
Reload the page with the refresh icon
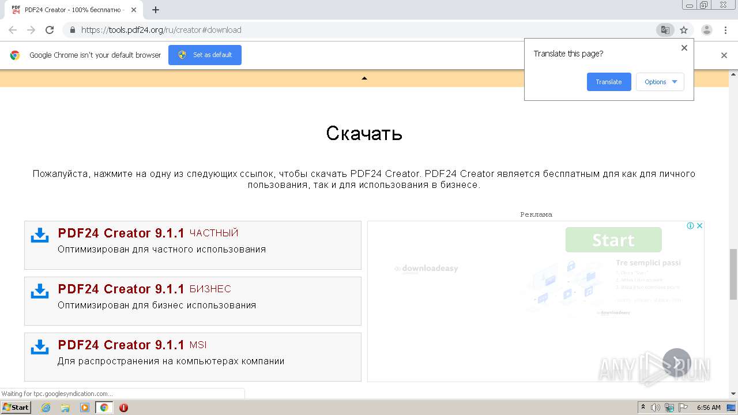click(x=50, y=30)
